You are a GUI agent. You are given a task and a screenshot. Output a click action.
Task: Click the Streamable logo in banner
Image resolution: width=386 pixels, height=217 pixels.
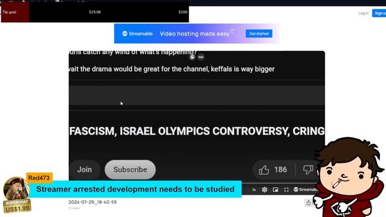[138, 34]
